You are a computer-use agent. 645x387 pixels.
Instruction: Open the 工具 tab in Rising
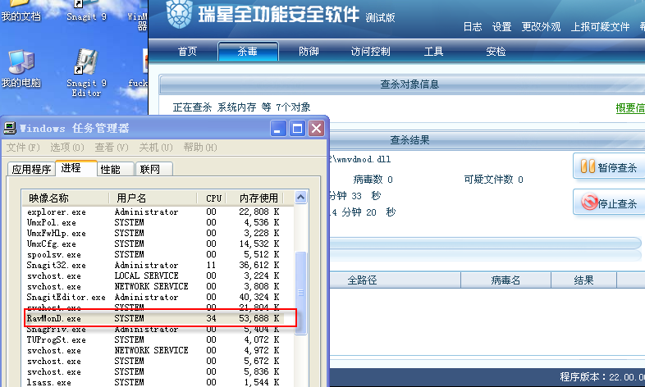(x=433, y=52)
